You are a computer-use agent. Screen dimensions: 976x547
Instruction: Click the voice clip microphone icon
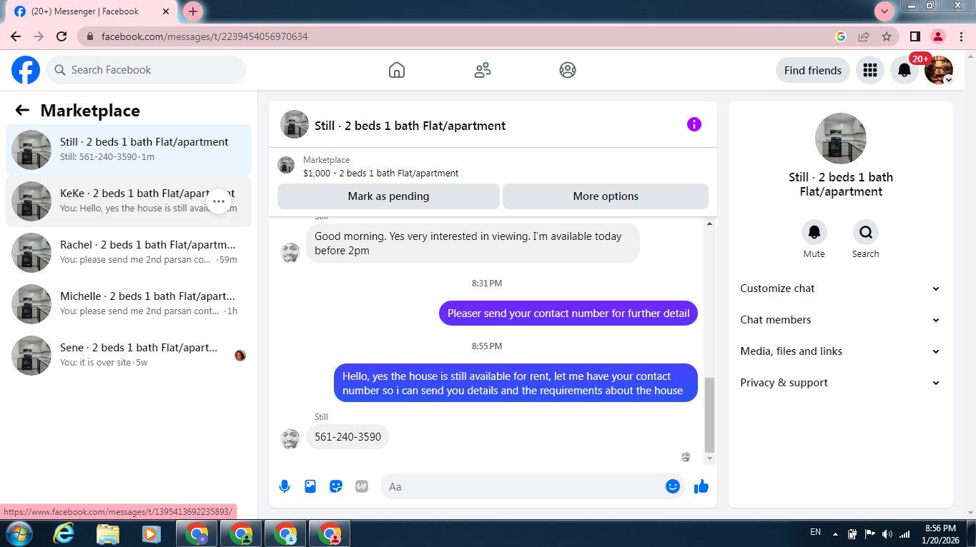click(285, 486)
